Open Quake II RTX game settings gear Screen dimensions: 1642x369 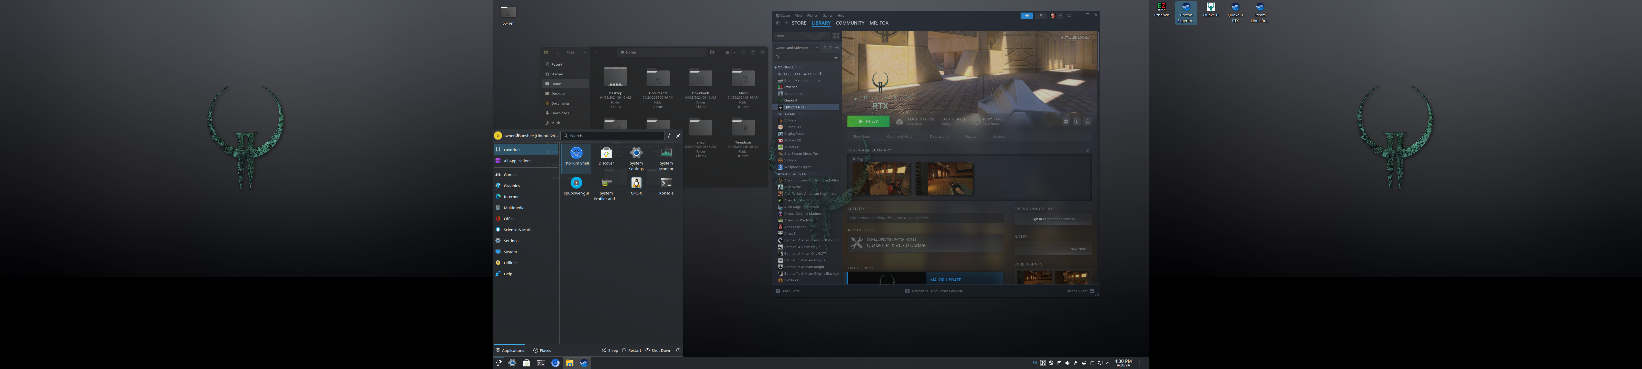pyautogui.click(x=1065, y=121)
